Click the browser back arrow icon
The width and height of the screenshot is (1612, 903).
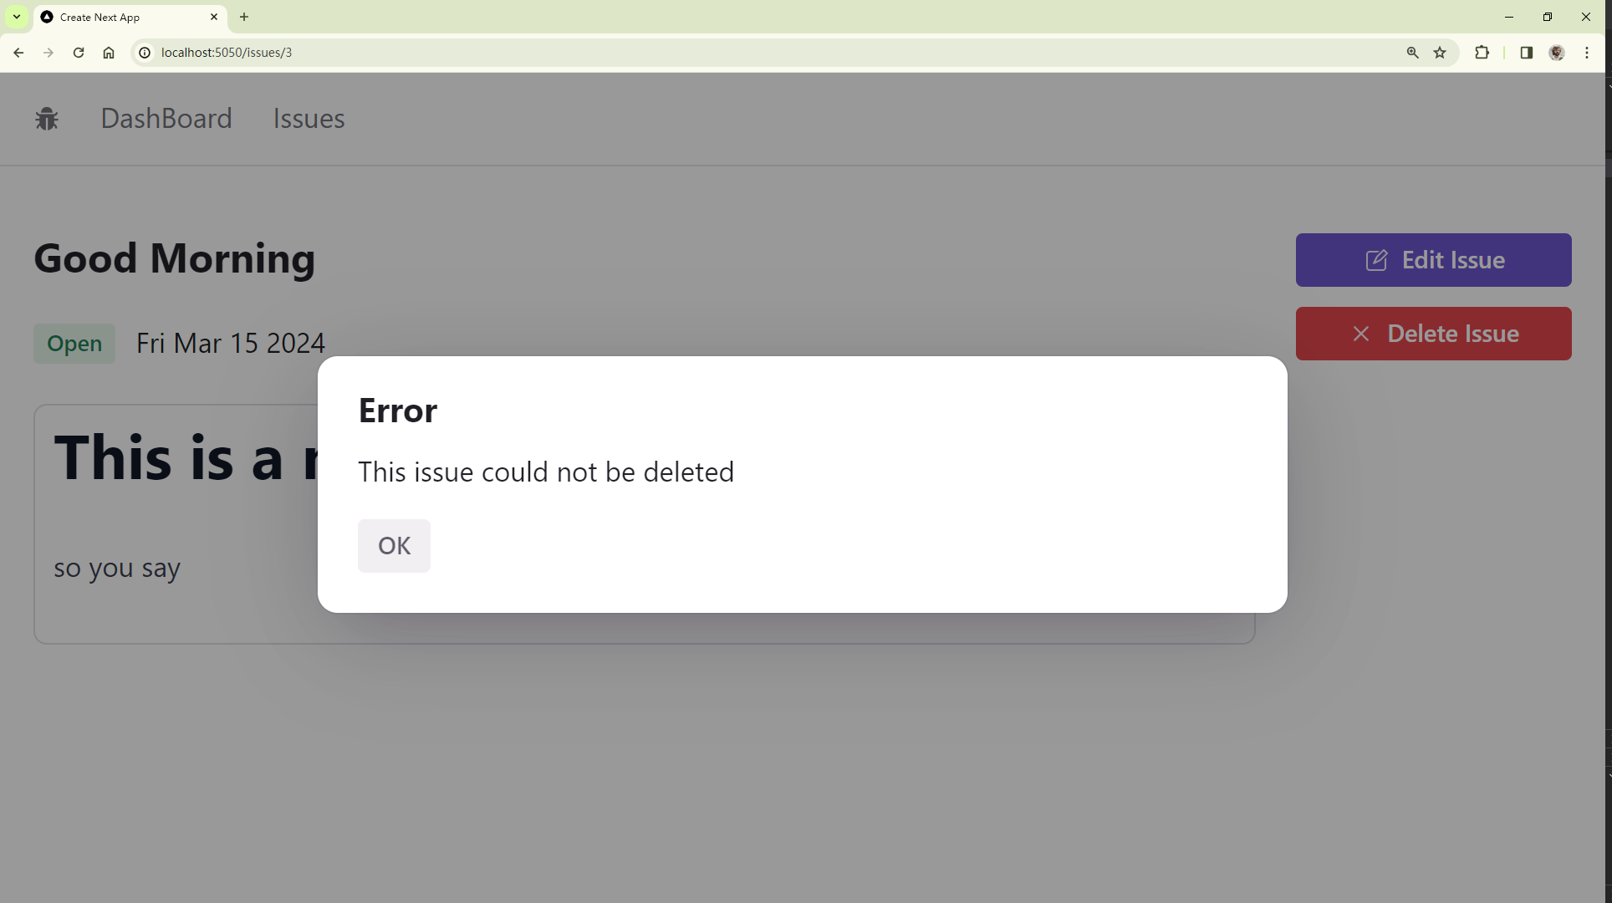coord(19,52)
